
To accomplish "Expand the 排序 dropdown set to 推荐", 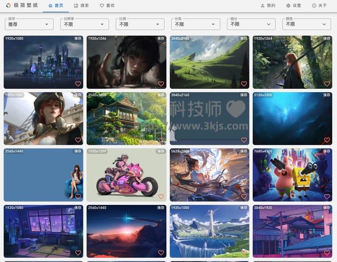I will tap(29, 24).
